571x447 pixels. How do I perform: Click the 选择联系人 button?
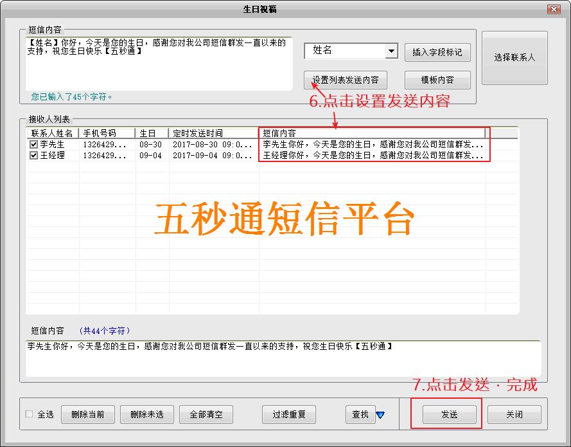click(x=514, y=58)
